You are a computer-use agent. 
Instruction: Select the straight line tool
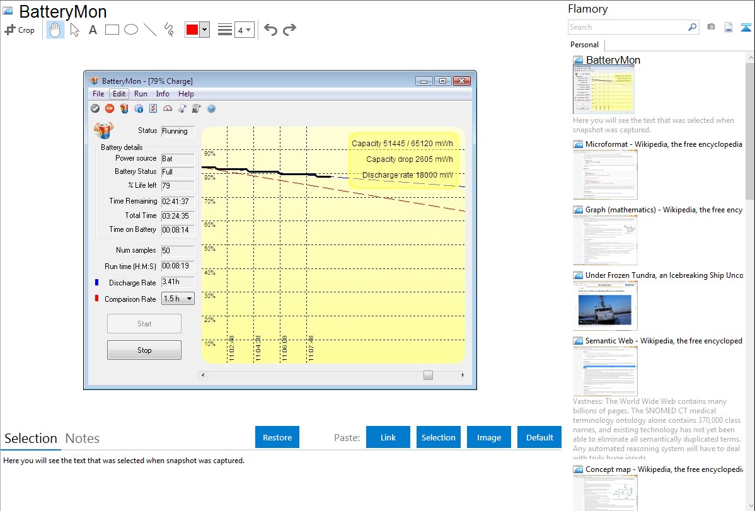click(x=149, y=30)
